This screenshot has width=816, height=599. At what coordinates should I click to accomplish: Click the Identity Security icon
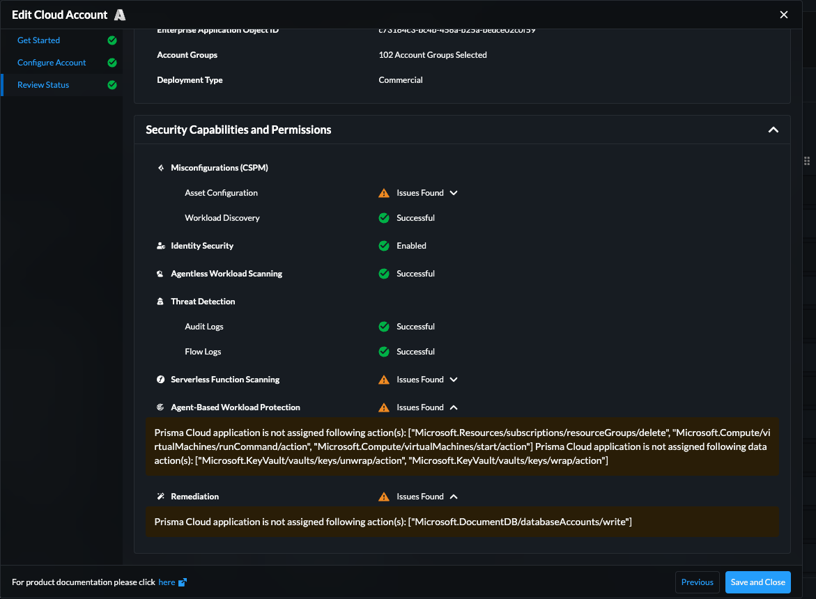tap(161, 245)
